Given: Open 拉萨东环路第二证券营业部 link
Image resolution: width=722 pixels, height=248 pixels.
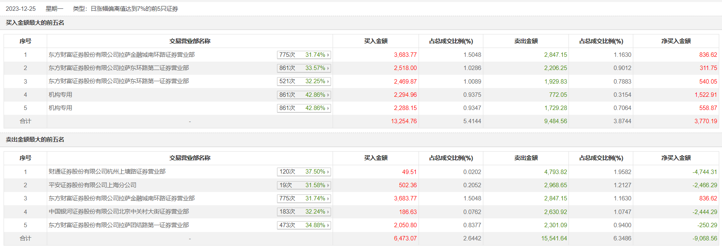Looking at the screenshot, I should pyautogui.click(x=119, y=68).
